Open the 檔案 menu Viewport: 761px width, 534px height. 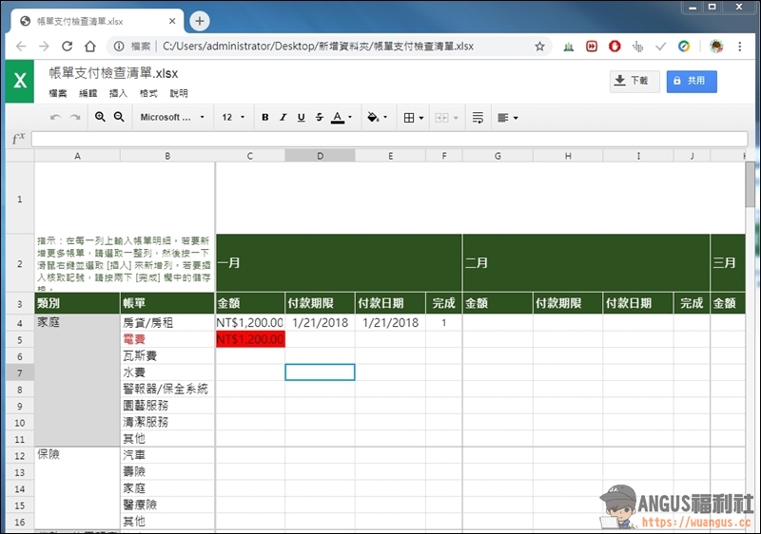pos(58,93)
